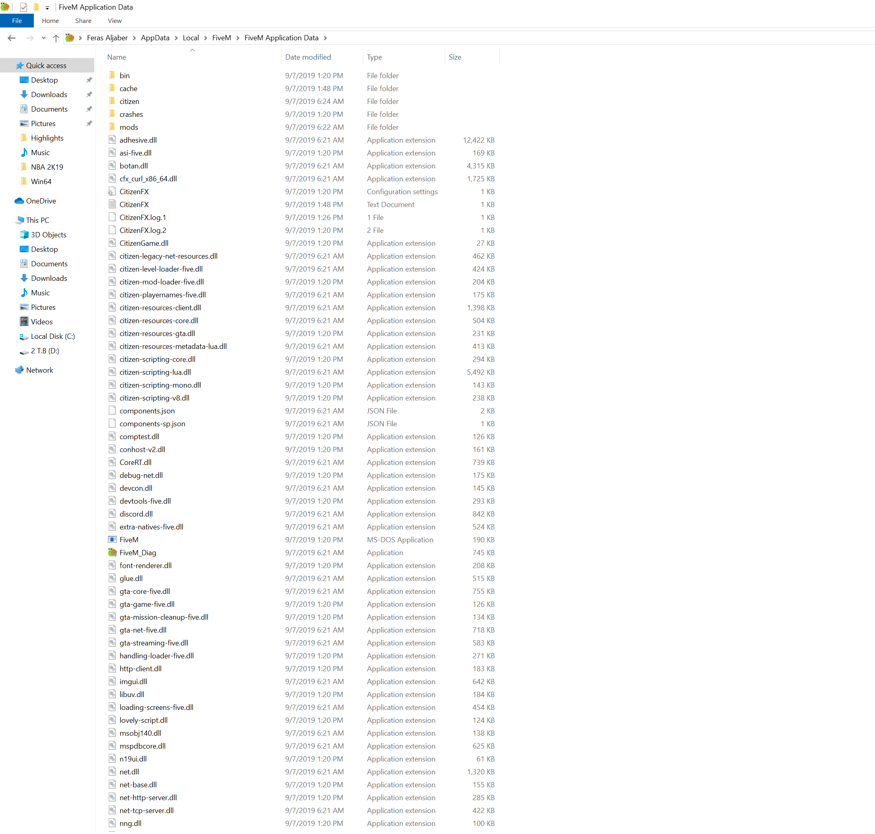Click the CitizenFX configuration settings file icon

coord(112,192)
